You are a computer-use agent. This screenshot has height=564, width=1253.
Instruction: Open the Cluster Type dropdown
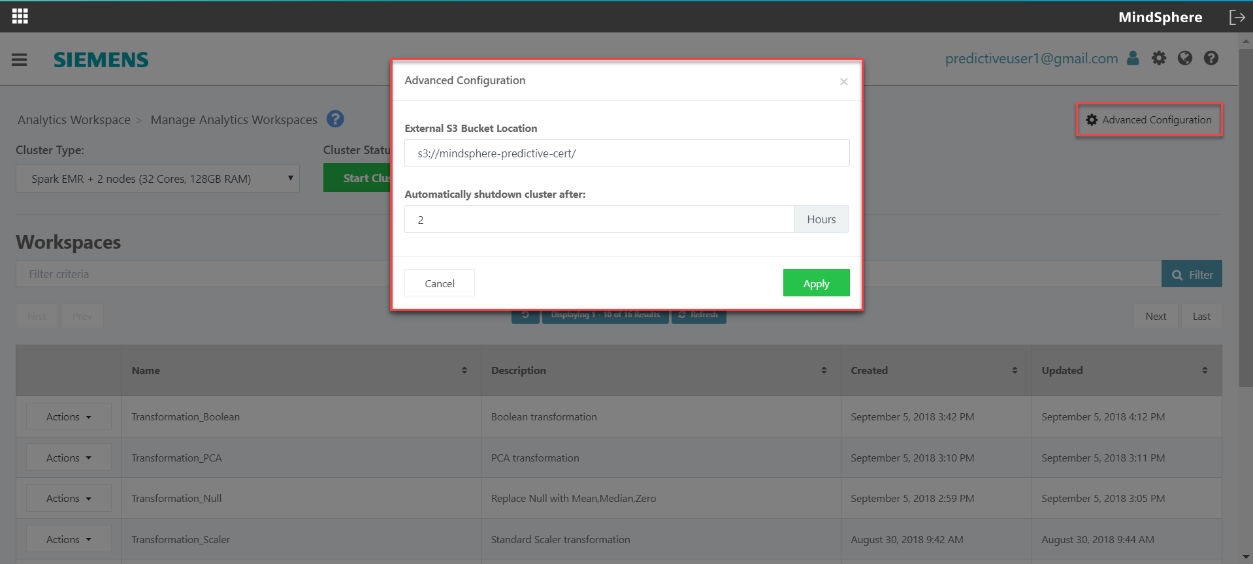tap(157, 178)
